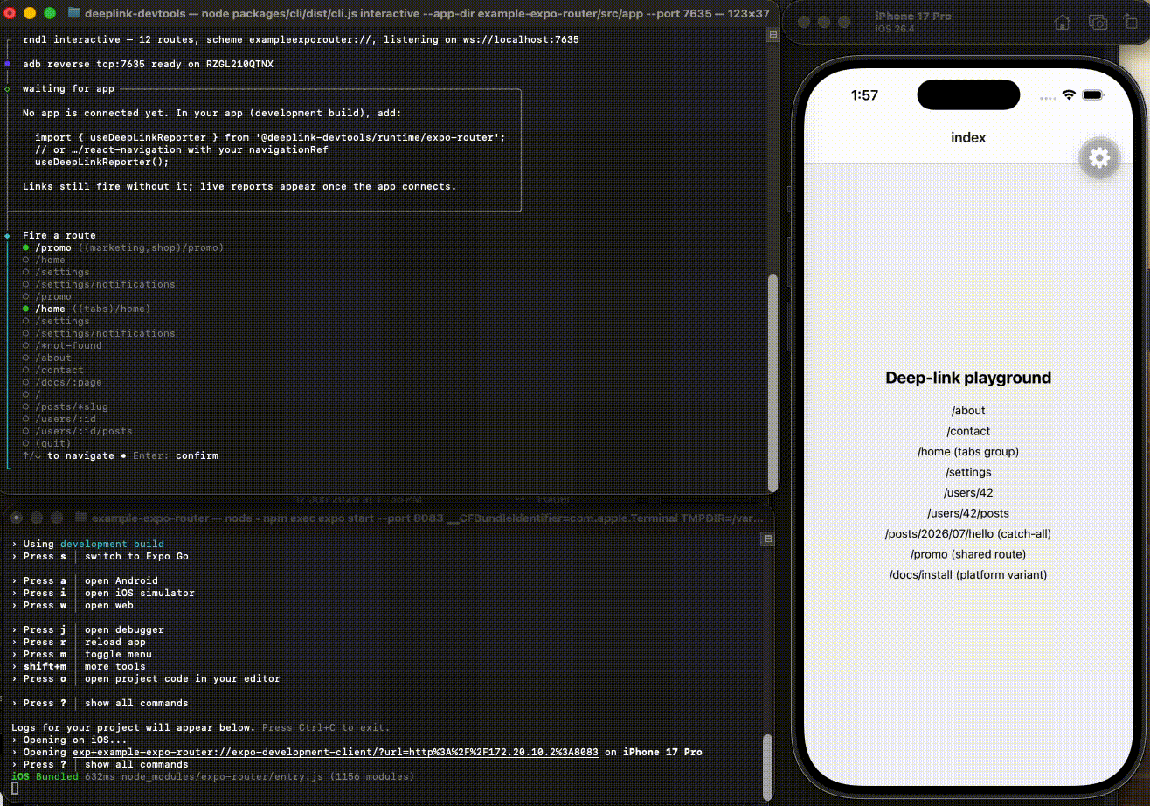This screenshot has height=806, width=1150.
Task: Click the "waiting for app" label in the terminal
Action: [68, 88]
